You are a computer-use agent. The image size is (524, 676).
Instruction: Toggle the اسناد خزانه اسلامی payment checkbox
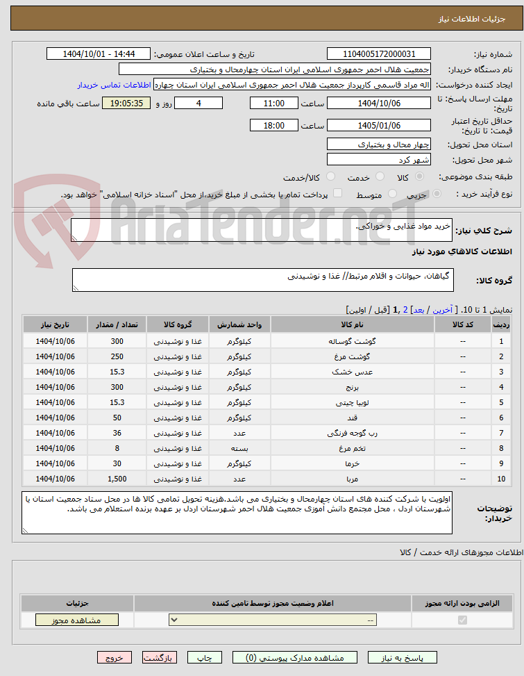338,193
